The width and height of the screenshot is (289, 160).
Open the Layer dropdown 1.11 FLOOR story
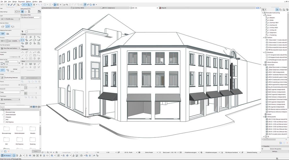10,19
